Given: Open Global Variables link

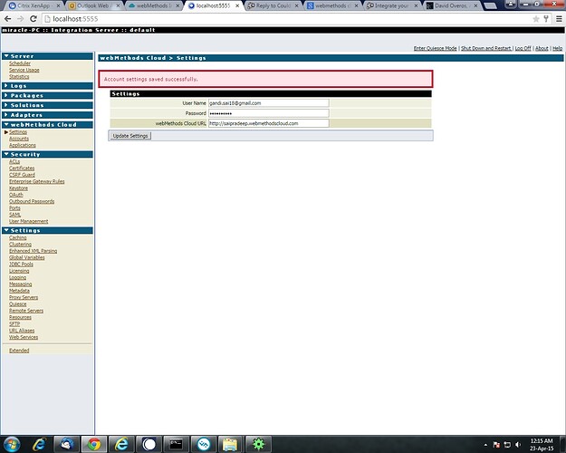Looking at the screenshot, I should [x=26, y=257].
